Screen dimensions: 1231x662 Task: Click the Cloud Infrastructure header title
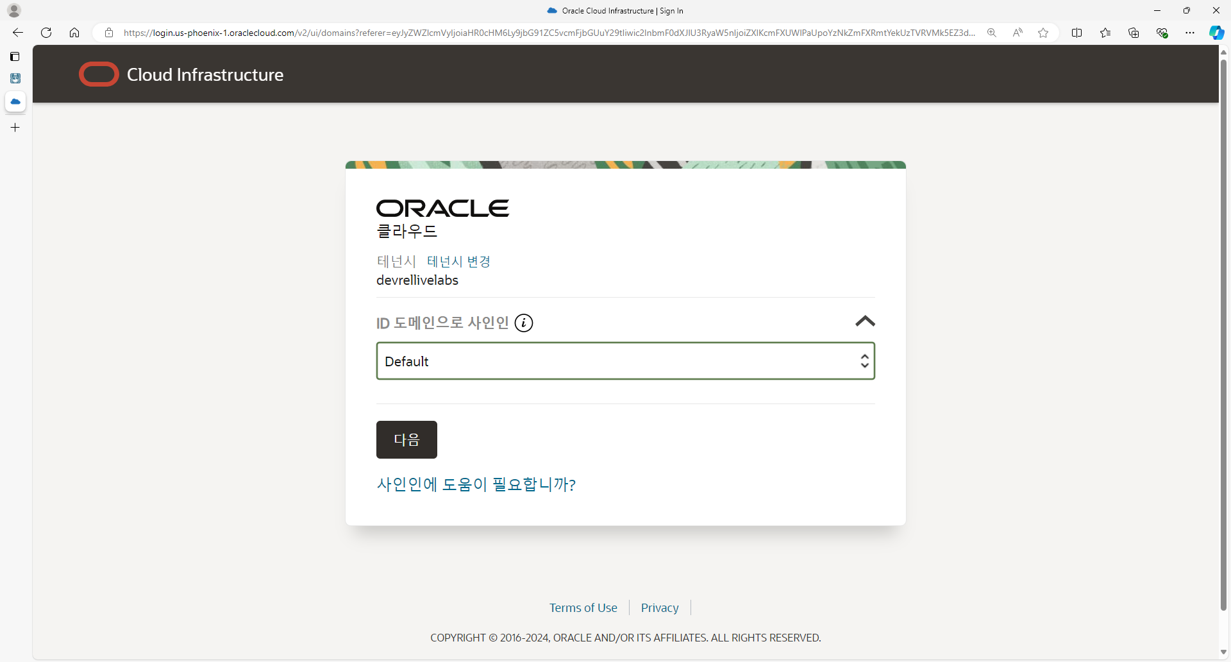pos(205,74)
